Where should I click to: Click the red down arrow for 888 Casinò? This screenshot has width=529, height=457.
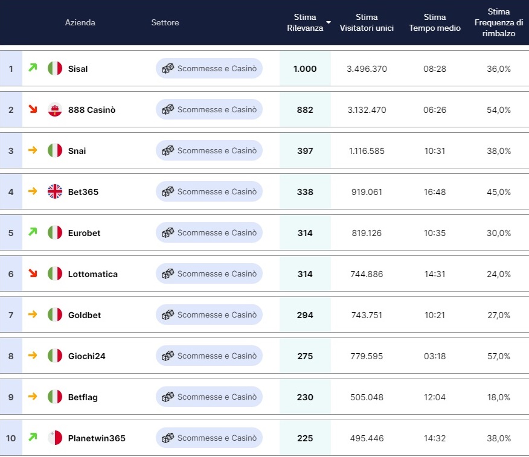point(33,109)
